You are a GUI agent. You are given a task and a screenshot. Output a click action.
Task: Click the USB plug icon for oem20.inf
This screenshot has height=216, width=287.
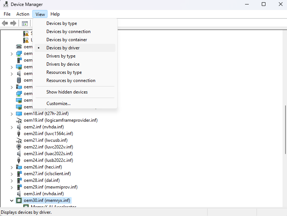(19, 134)
